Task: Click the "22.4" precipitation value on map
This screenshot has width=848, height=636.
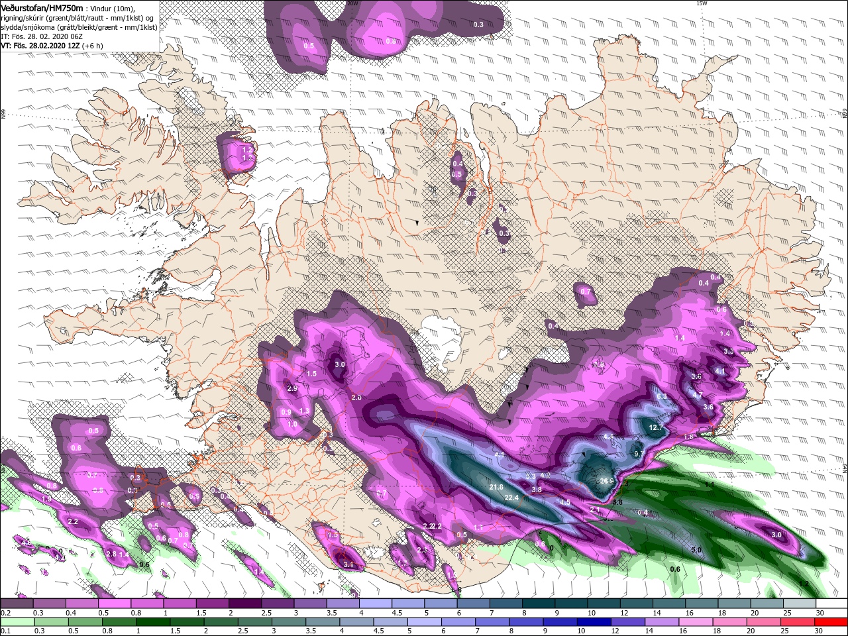Action: [511, 498]
